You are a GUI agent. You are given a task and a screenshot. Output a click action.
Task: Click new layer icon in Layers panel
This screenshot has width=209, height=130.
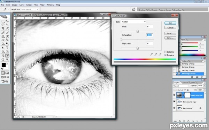pos(198,121)
